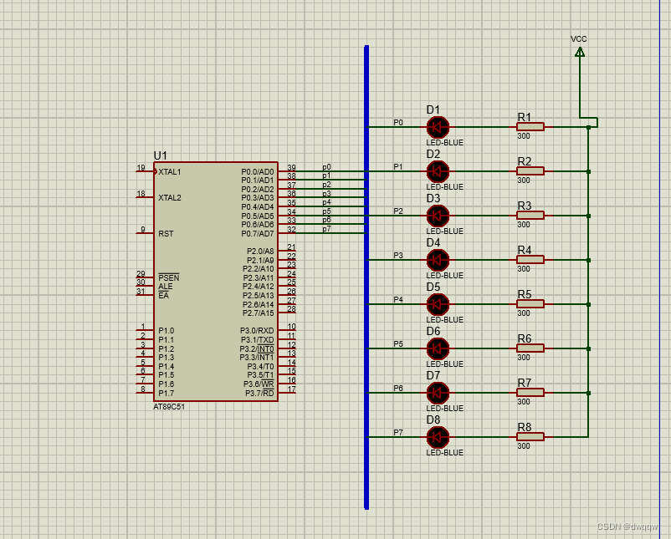Select the D8 LED symbol
Viewport: 671px width, 539px height.
point(438,437)
